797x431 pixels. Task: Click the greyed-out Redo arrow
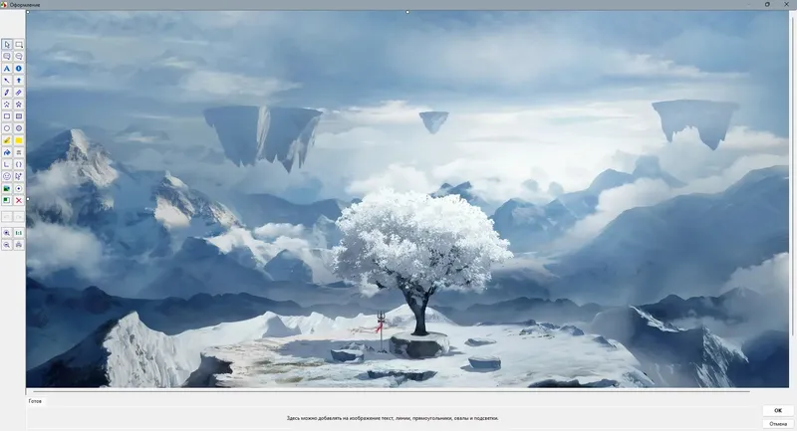(x=19, y=217)
